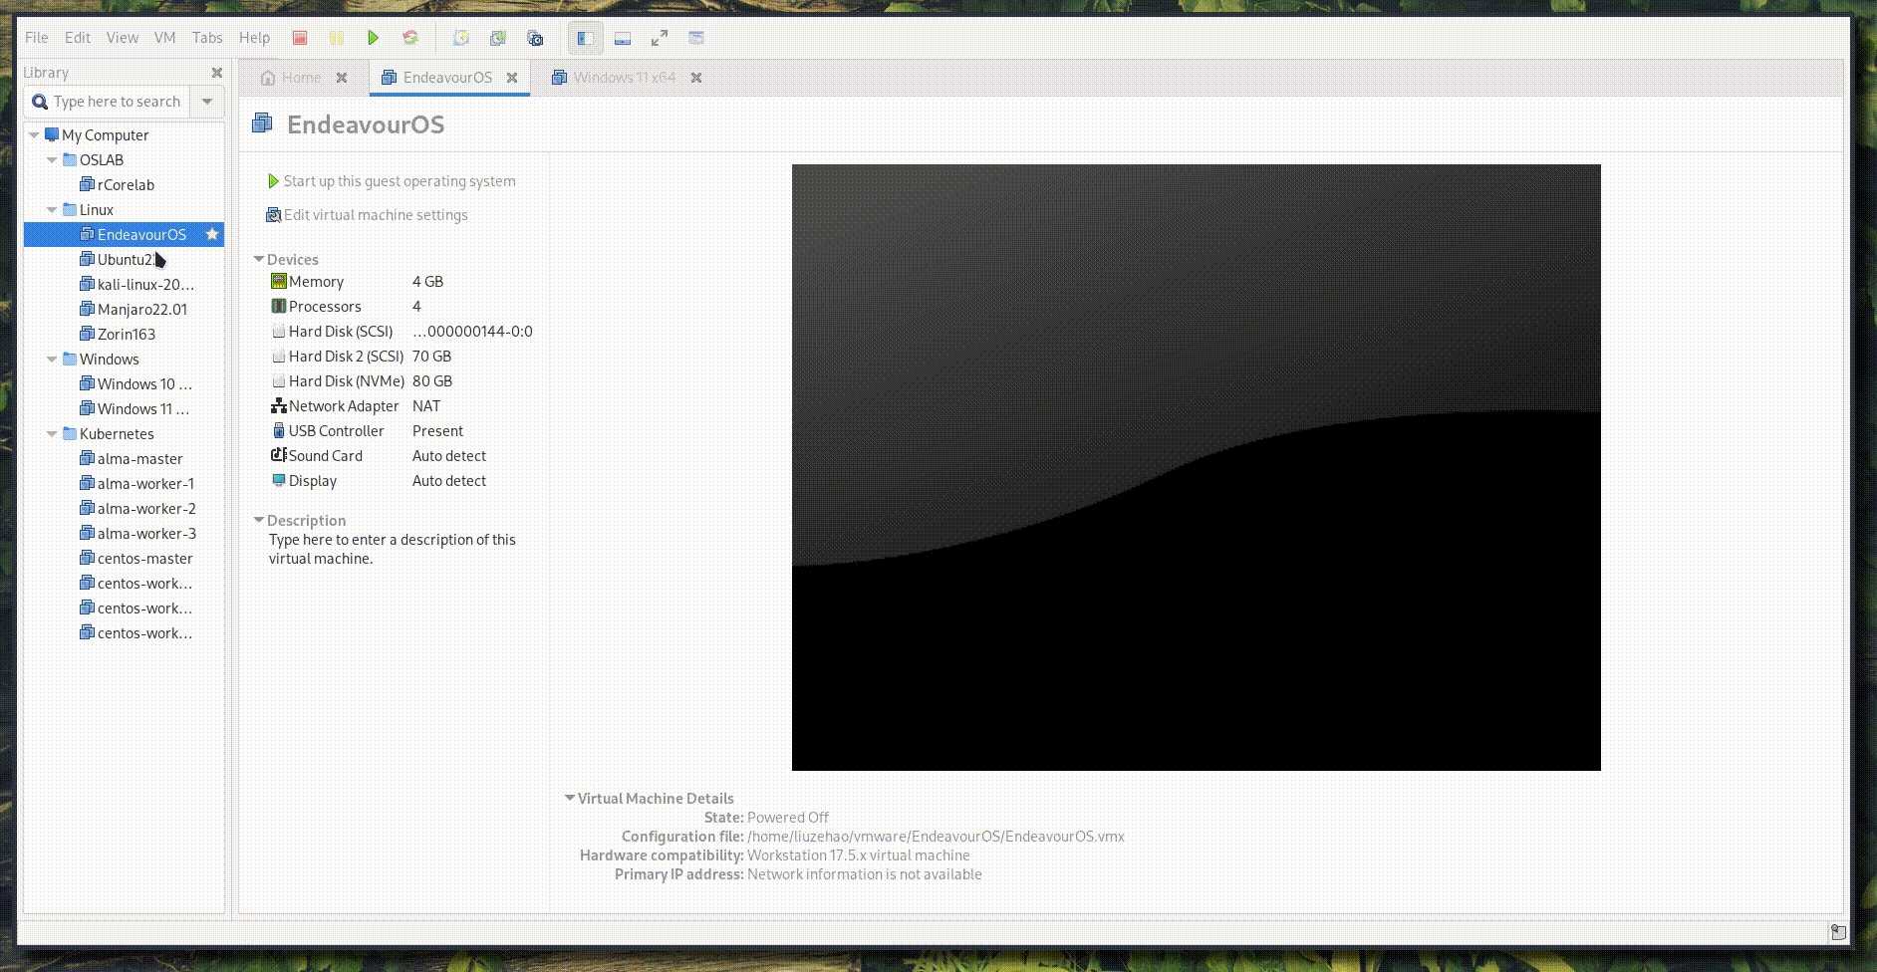Open the Tabs menu

click(x=207, y=38)
